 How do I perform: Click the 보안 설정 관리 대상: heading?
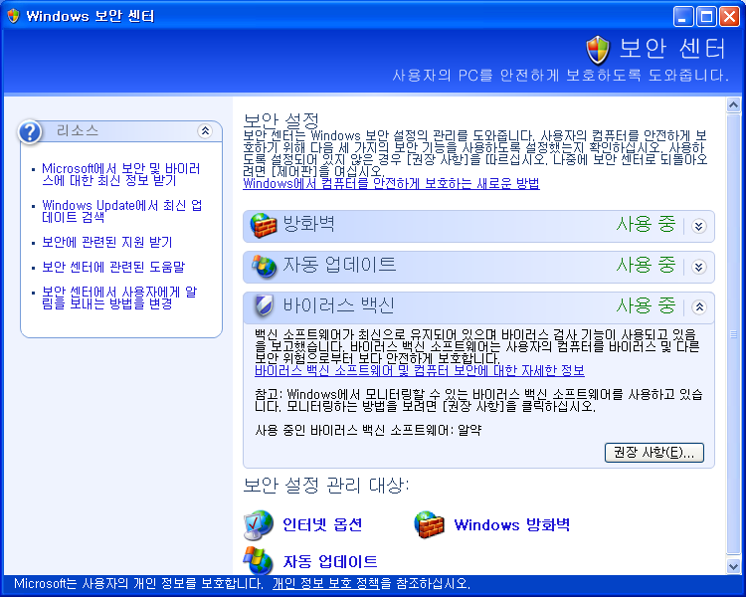326,486
